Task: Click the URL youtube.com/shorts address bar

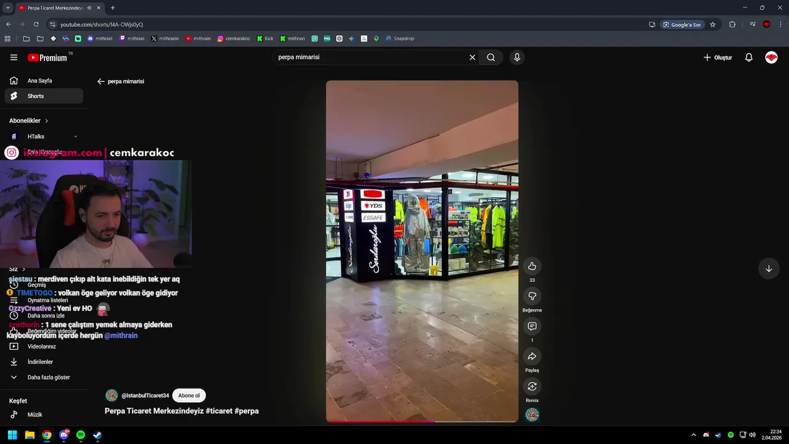Action: click(102, 25)
